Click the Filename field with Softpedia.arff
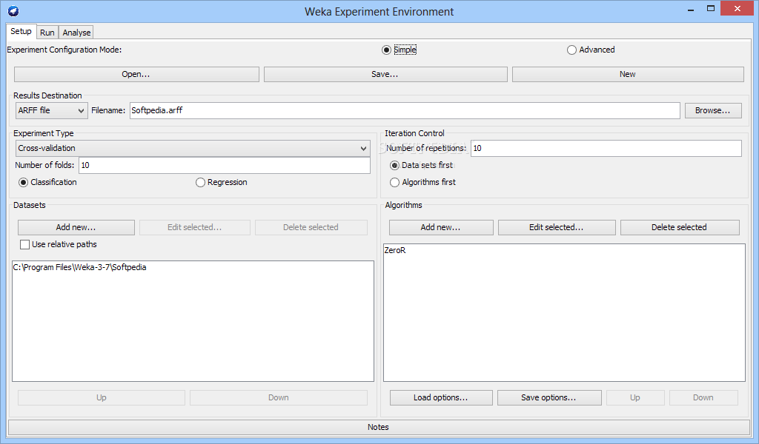 [405, 111]
